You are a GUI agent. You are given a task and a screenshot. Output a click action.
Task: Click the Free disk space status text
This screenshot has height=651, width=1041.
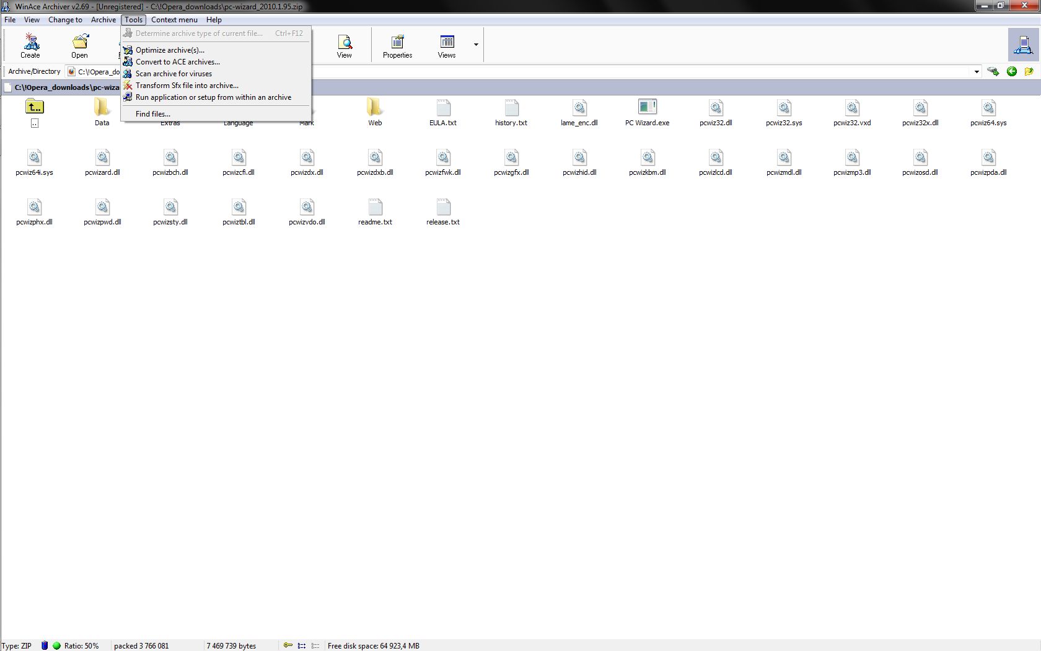(x=374, y=645)
